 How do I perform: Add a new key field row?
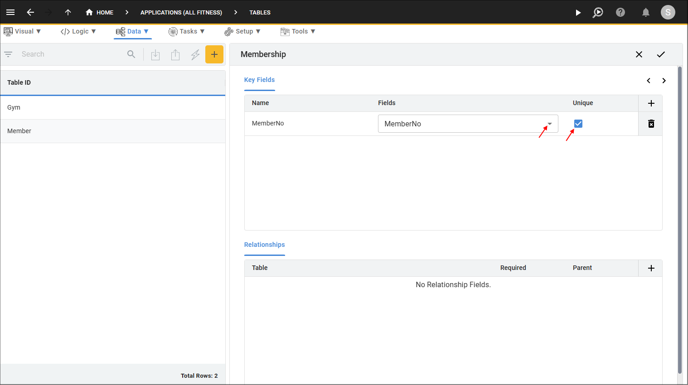click(x=651, y=103)
